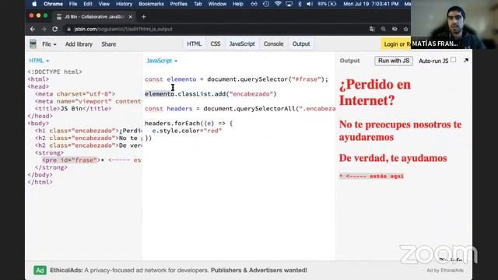Click the crossed-eye icon in address bar
This screenshot has height=280, width=498.
(395, 29)
